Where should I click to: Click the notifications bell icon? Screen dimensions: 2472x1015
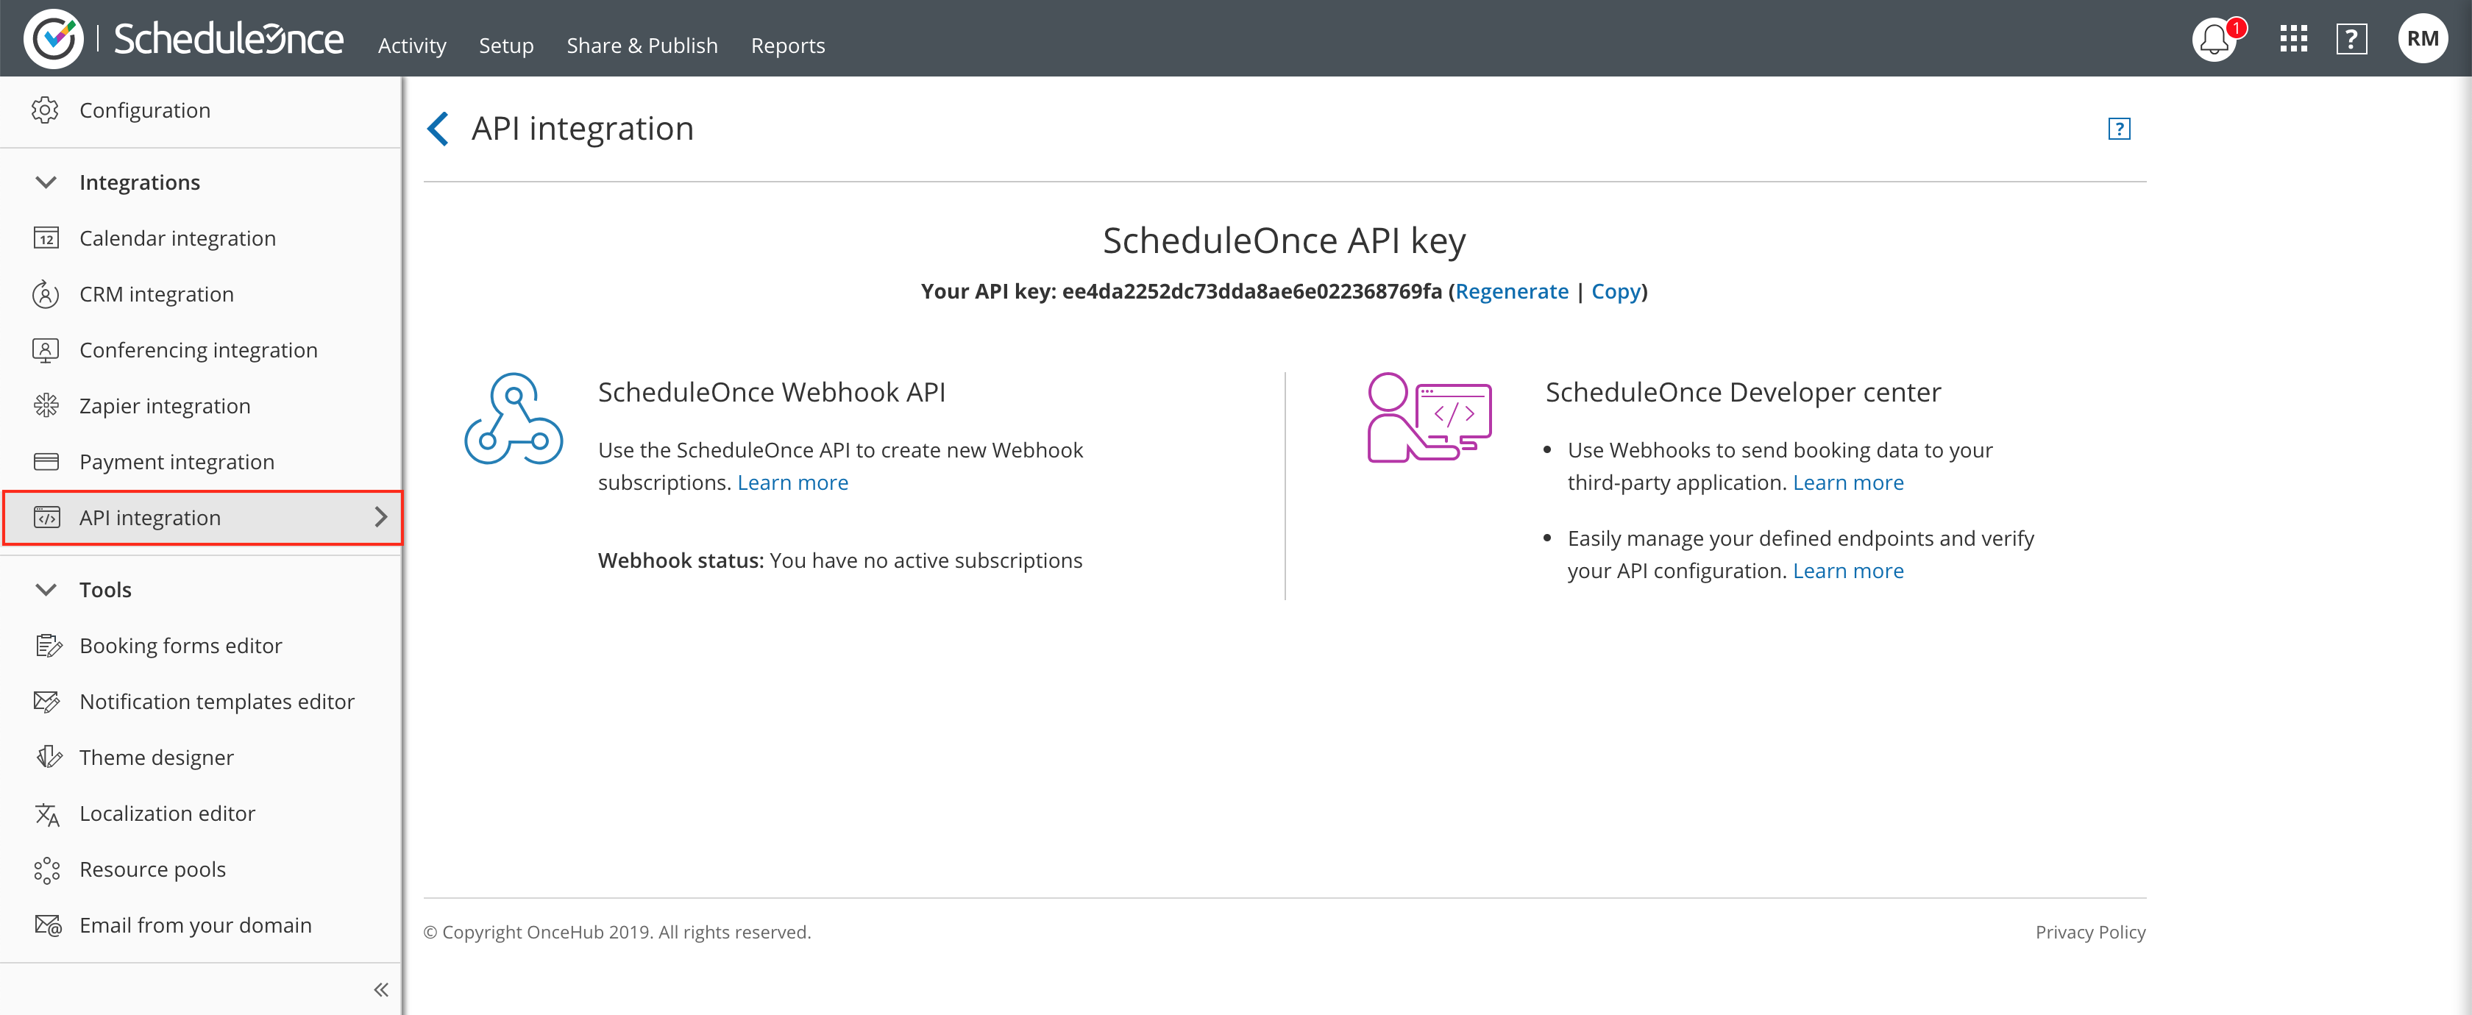2214,40
